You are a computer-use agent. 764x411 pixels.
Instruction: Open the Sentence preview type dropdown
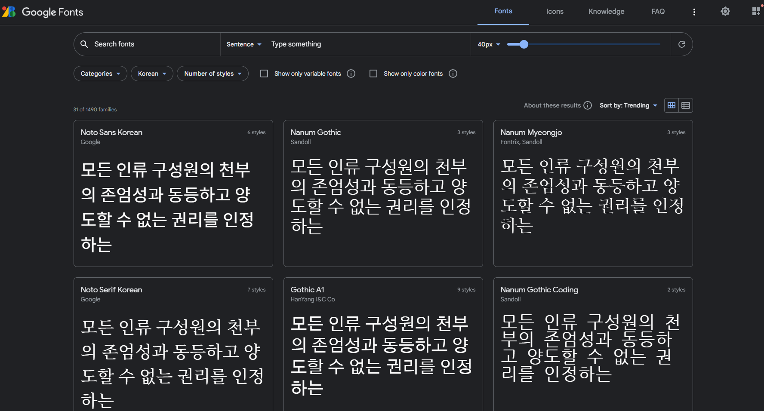click(244, 44)
